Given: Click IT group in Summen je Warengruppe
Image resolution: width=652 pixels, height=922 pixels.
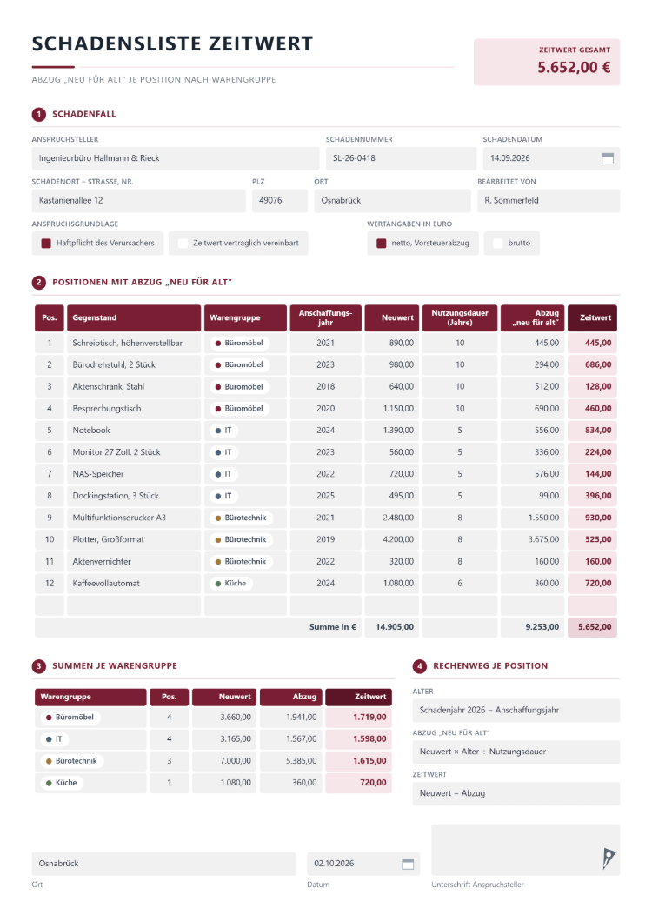Looking at the screenshot, I should [213, 739].
